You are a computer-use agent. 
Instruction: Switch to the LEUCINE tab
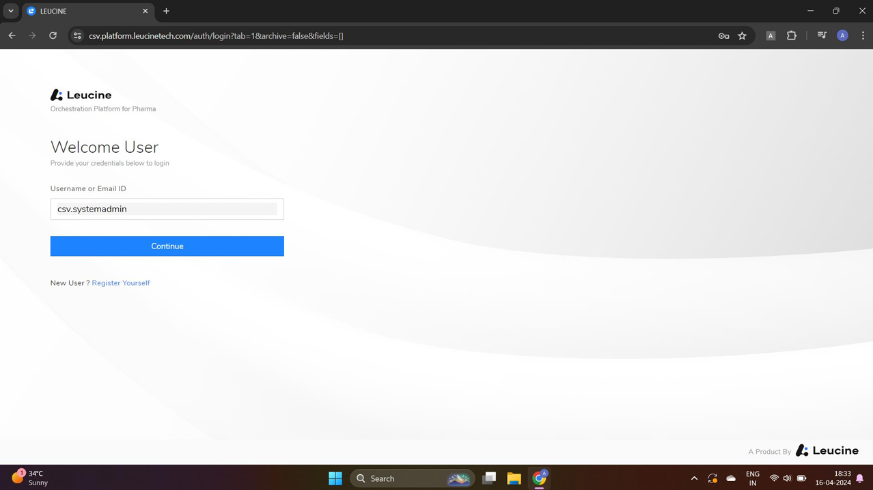(87, 12)
